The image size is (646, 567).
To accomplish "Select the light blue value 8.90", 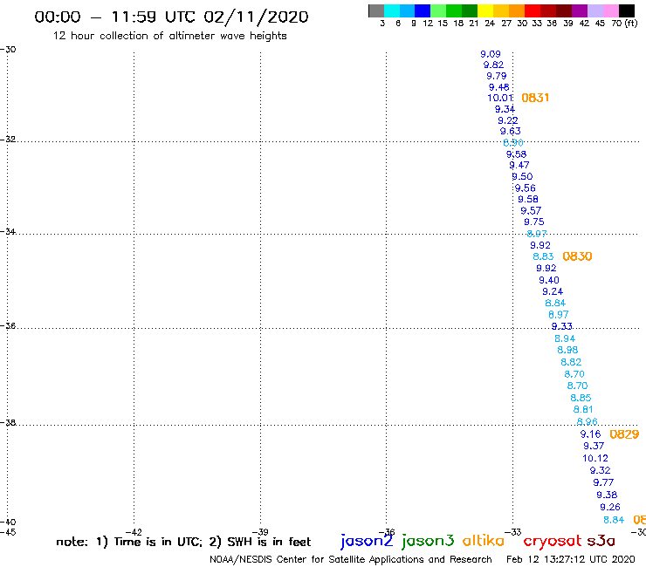I will coord(513,142).
